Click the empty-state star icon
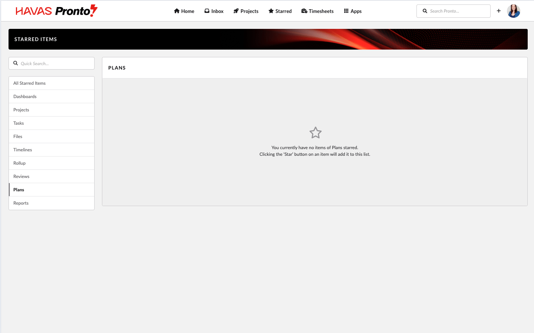The height and width of the screenshot is (333, 534). 315,133
